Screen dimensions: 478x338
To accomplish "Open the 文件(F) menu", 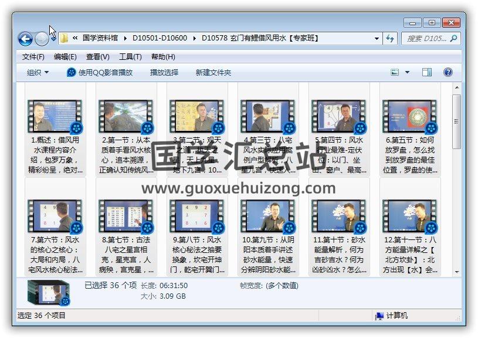I will click(33, 57).
